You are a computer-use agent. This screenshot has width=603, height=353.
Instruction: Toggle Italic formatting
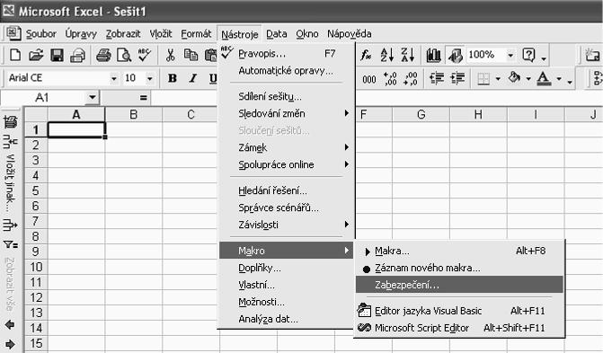coord(192,78)
